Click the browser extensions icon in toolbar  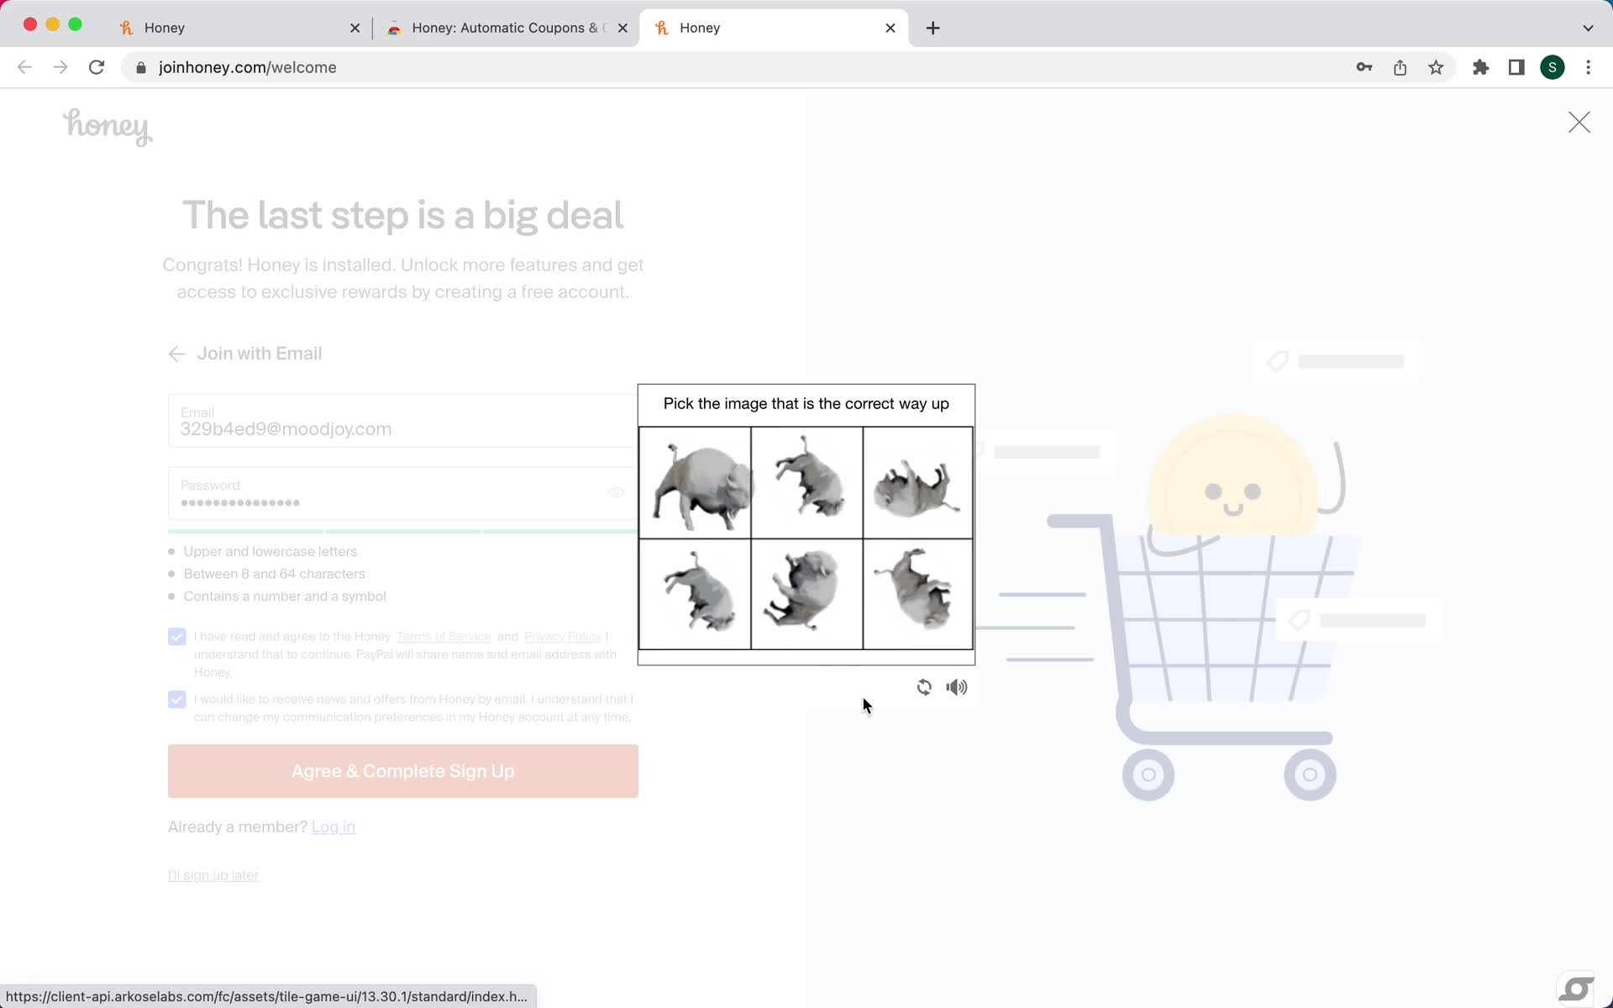(1480, 66)
